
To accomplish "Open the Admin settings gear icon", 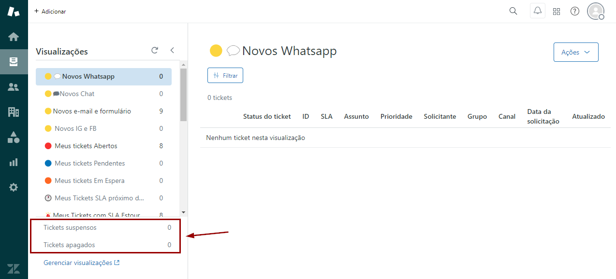I will coord(14,187).
